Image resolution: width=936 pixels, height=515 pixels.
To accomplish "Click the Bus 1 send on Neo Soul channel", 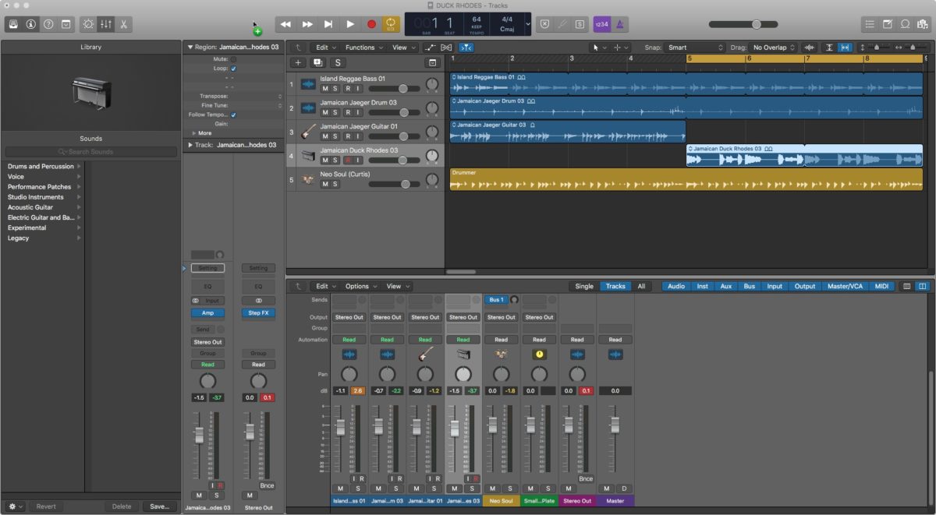I will point(496,299).
